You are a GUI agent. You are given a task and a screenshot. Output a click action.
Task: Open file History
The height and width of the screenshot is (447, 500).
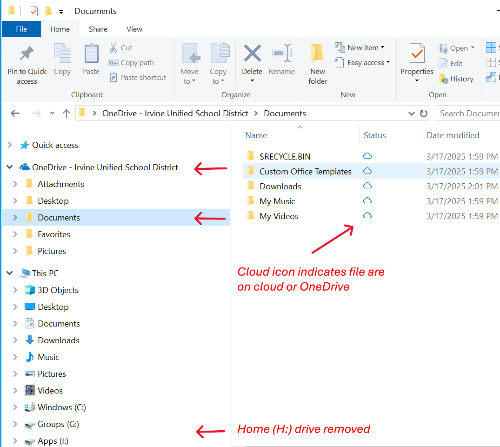click(x=456, y=79)
